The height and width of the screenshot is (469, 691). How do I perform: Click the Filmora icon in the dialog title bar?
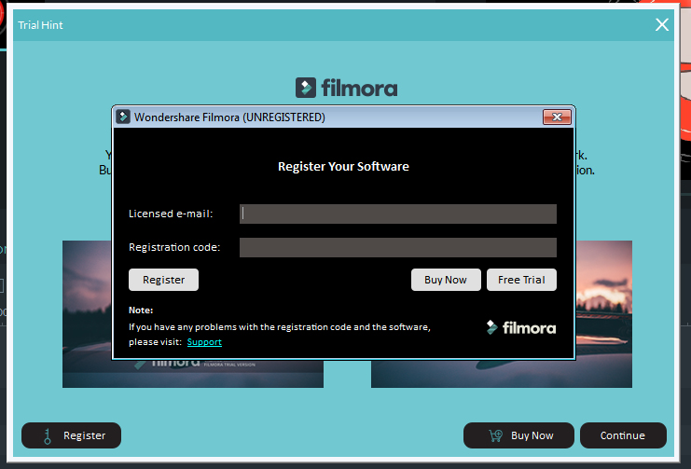pyautogui.click(x=123, y=117)
